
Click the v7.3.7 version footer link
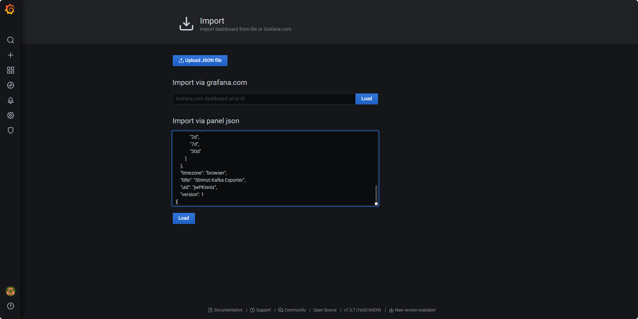tap(362, 310)
